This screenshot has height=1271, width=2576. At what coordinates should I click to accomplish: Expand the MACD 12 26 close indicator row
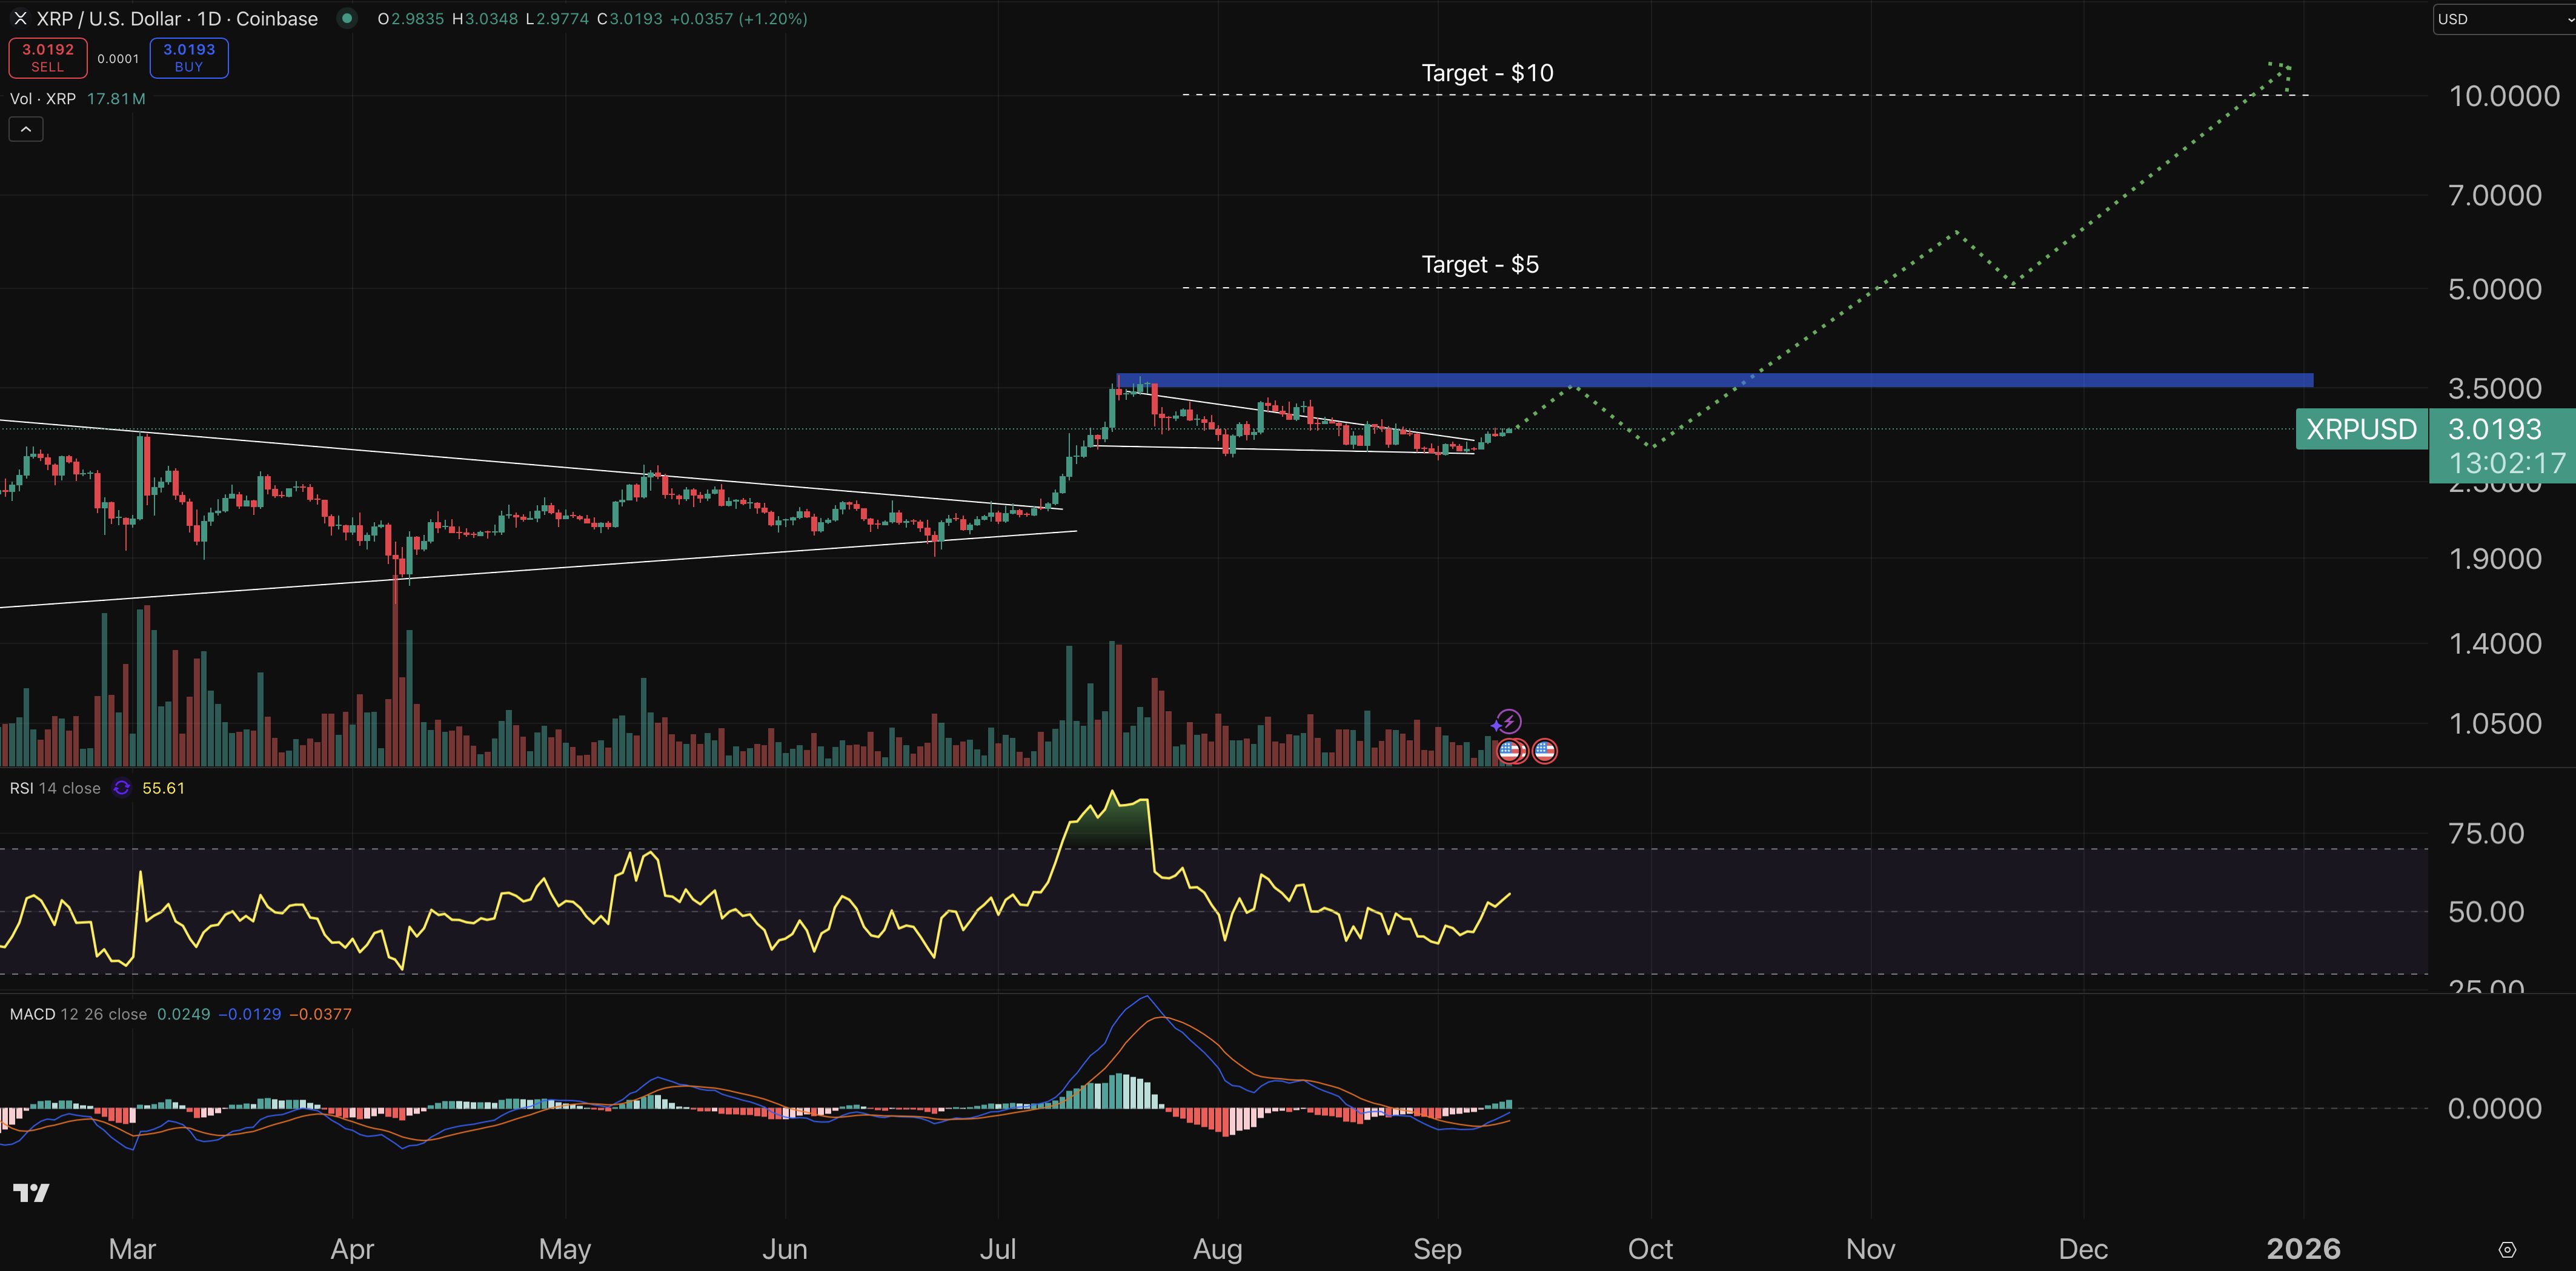[x=80, y=1013]
